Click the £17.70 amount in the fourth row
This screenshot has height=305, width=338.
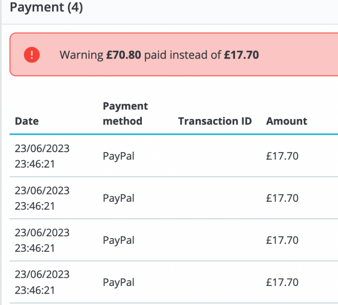coord(282,282)
